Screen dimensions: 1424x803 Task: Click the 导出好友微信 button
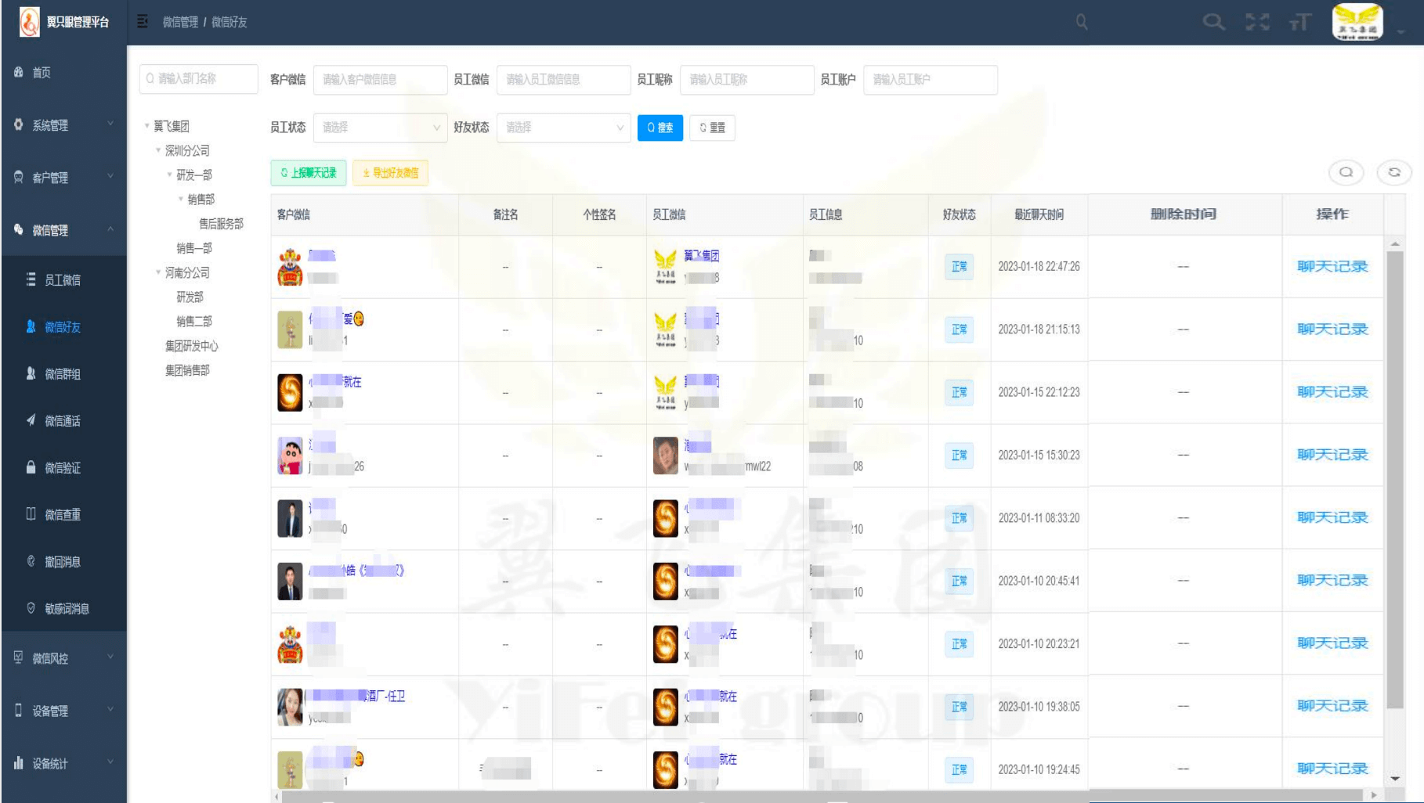390,173
